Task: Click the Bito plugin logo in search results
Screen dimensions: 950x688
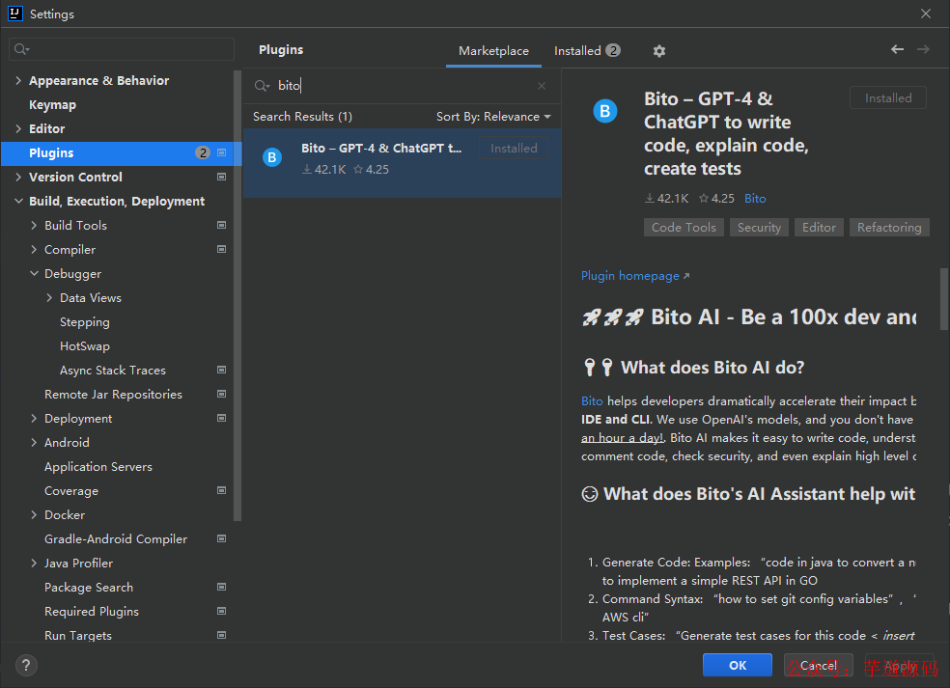Action: [x=272, y=157]
